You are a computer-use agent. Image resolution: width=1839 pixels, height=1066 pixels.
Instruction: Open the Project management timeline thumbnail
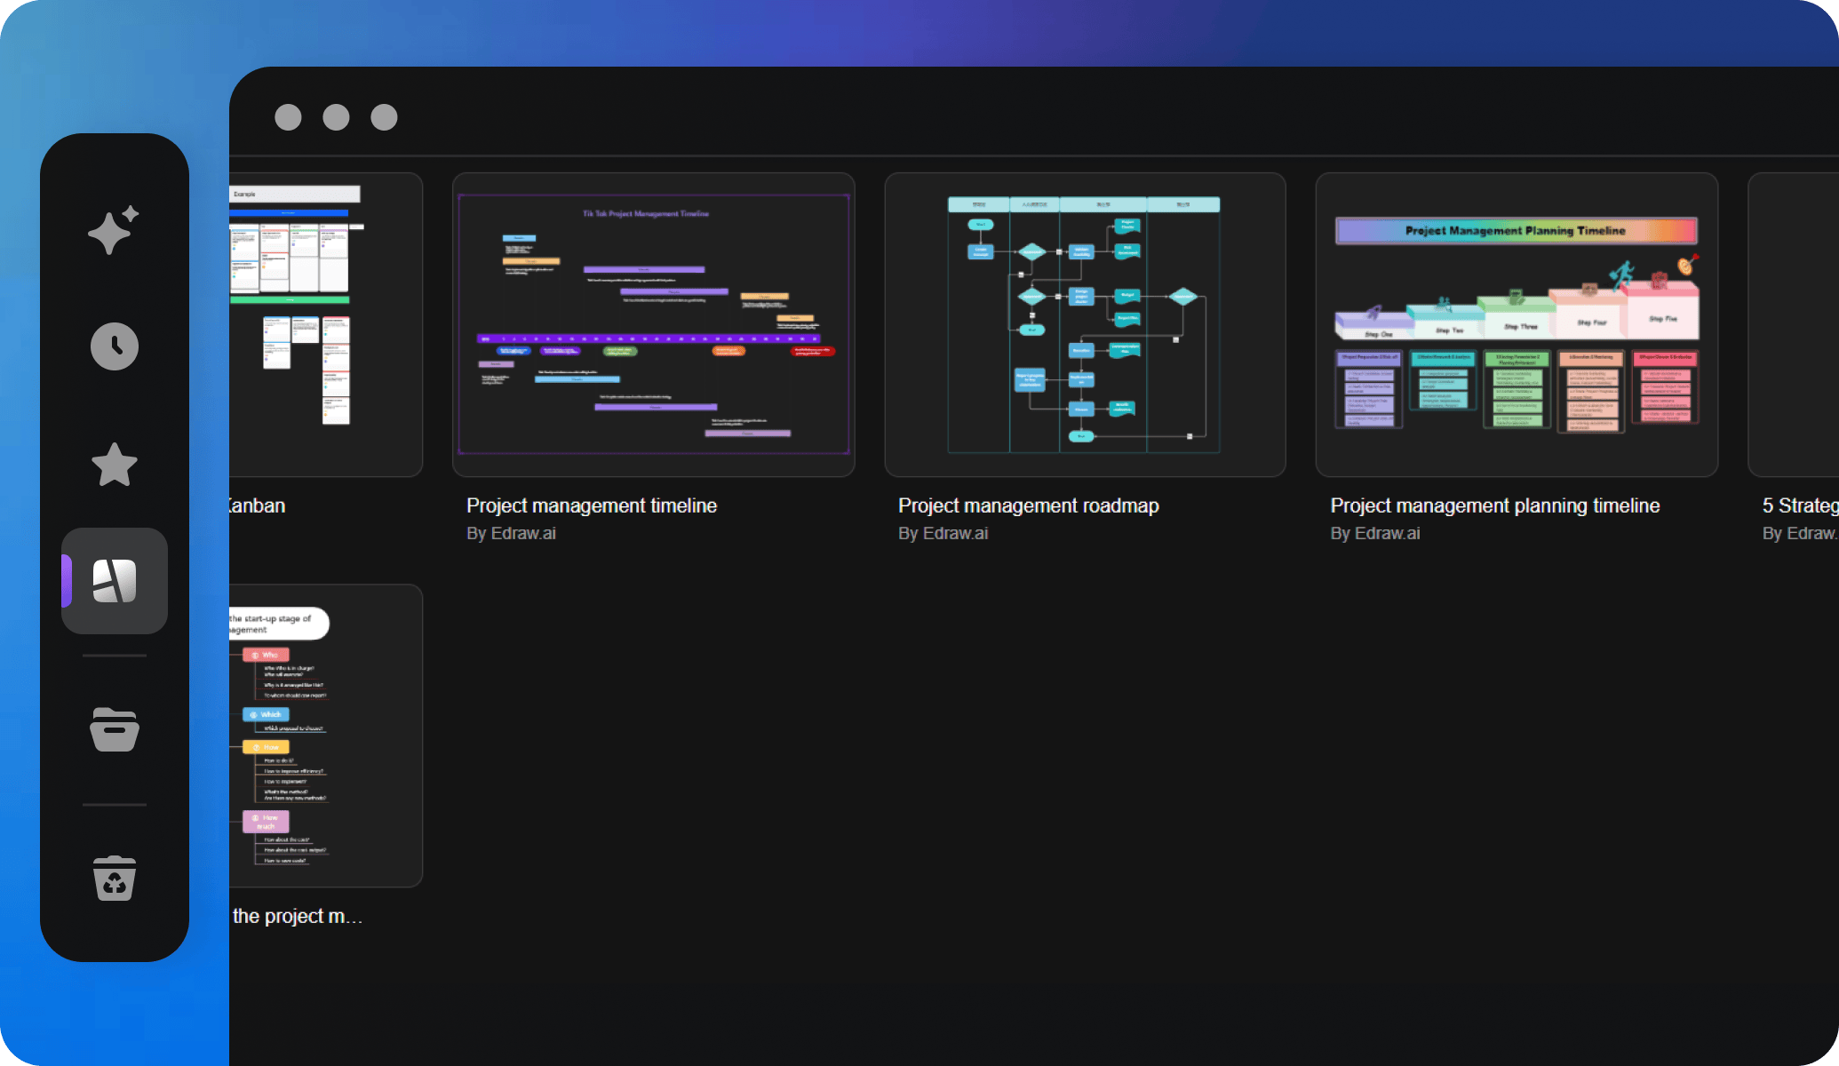tap(654, 325)
